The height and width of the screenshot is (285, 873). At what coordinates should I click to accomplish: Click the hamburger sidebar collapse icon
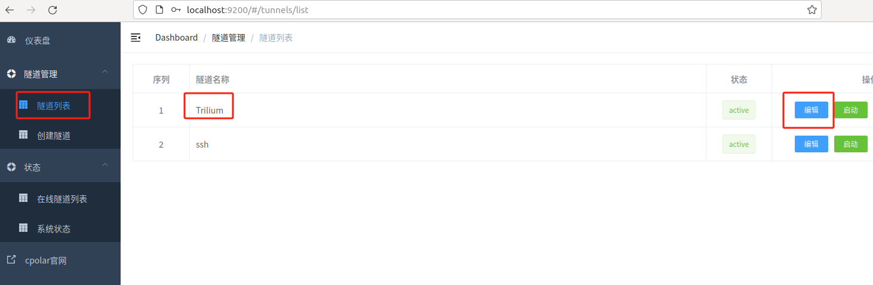(136, 38)
